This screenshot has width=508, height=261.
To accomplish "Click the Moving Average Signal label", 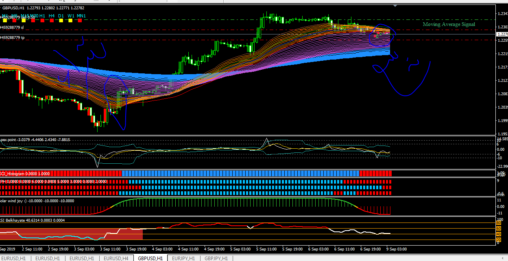I will (449, 24).
